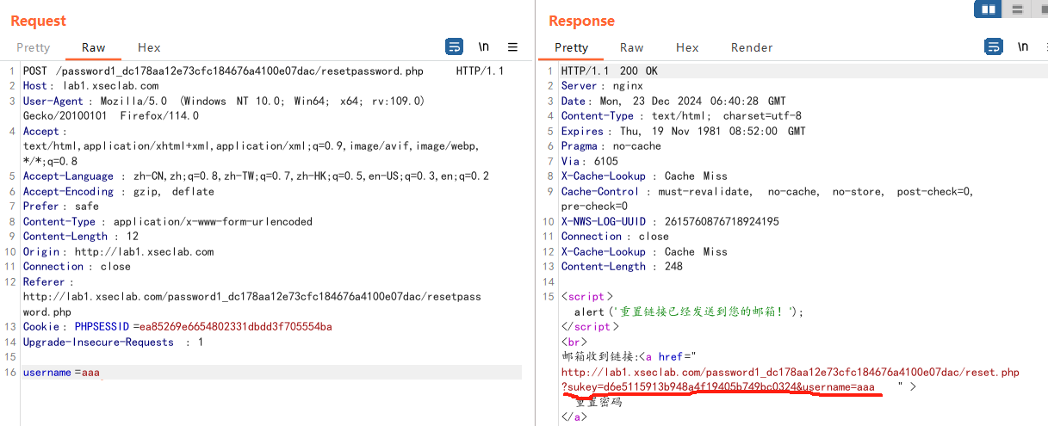Image resolution: width=1048 pixels, height=426 pixels.
Task: Toggle word wrap icon in Response panel
Action: [993, 46]
